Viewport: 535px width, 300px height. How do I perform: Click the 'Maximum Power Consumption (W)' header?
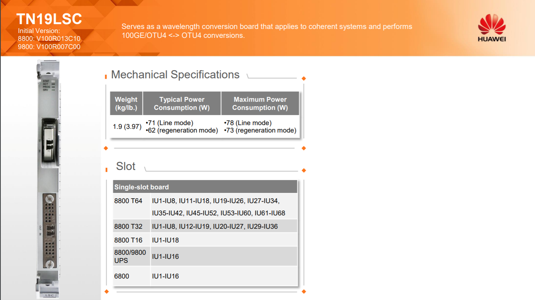[260, 104]
